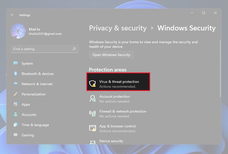Click the Bluetooth icon in the sidebar

coord(16,74)
